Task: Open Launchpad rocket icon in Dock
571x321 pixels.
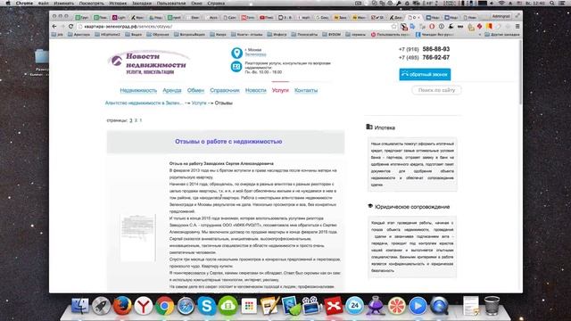Action: pyautogui.click(x=101, y=306)
